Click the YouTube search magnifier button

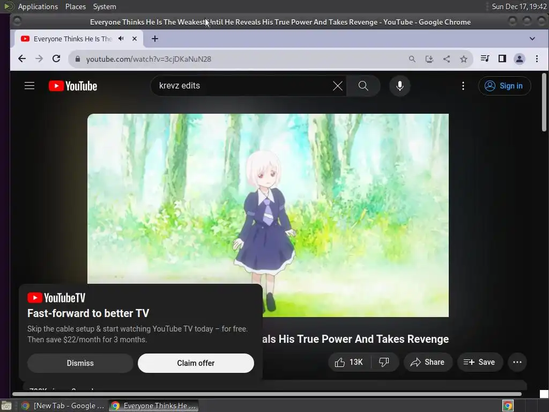coord(363,86)
